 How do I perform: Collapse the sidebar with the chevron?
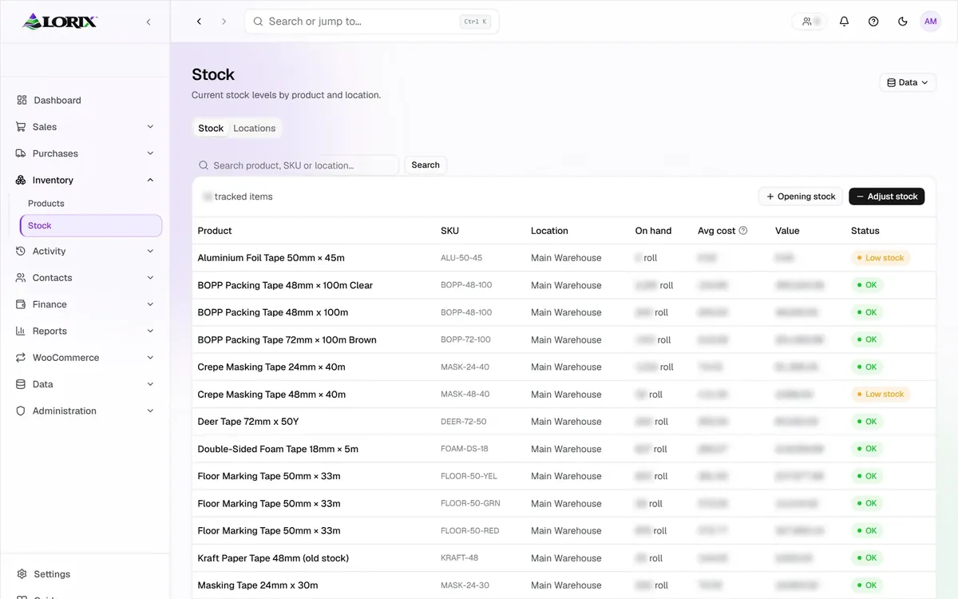coord(148,22)
